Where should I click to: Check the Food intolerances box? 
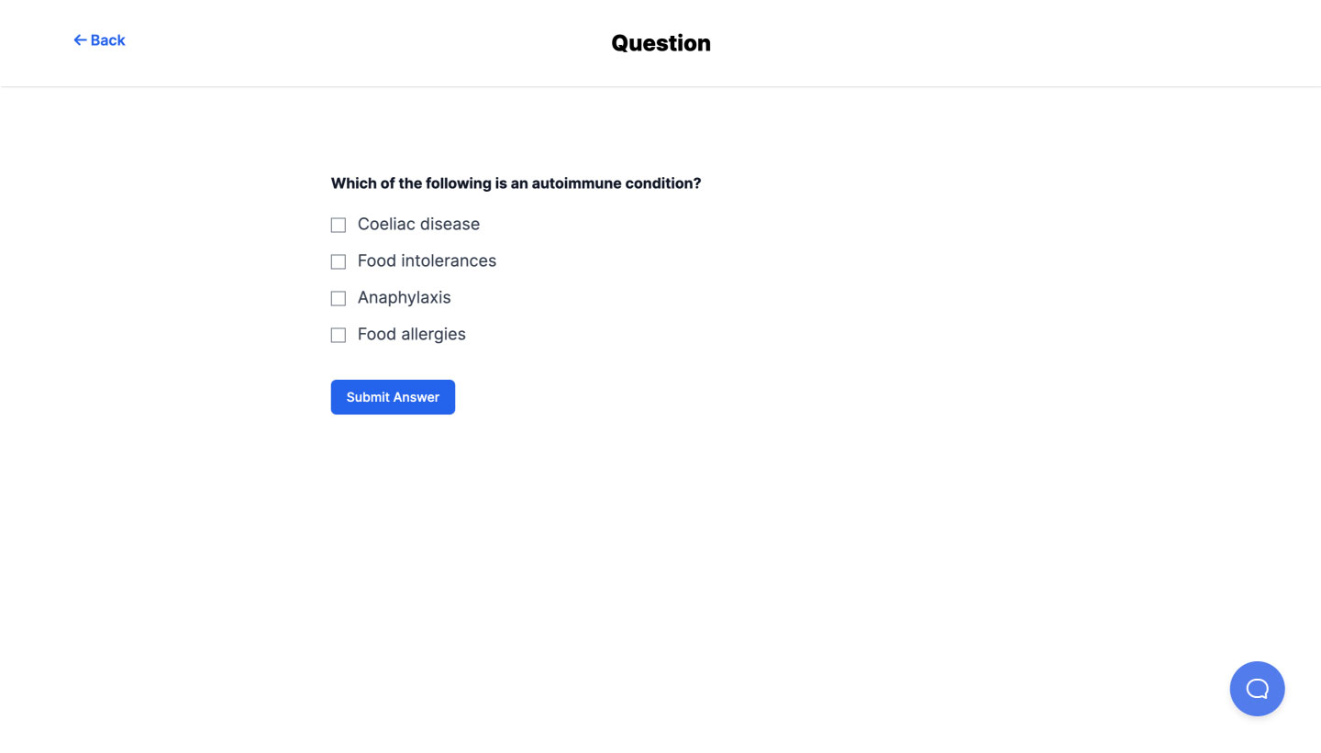click(339, 261)
